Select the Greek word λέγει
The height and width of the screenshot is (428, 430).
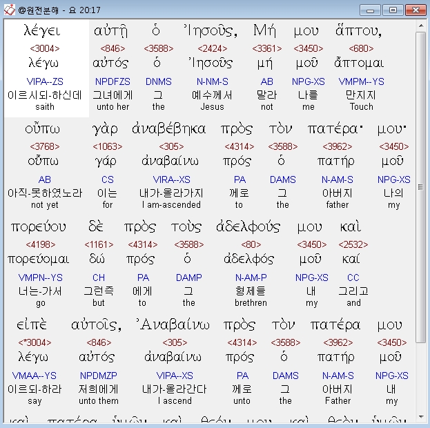42,30
